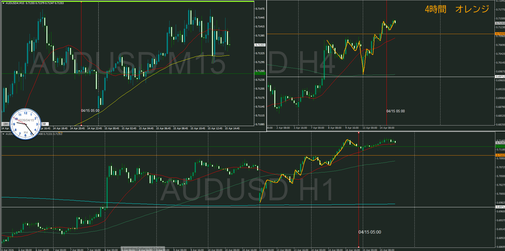505x251 pixels.
Task: Click the AUDUSD#,M15 chart title text
Action: (15, 3)
